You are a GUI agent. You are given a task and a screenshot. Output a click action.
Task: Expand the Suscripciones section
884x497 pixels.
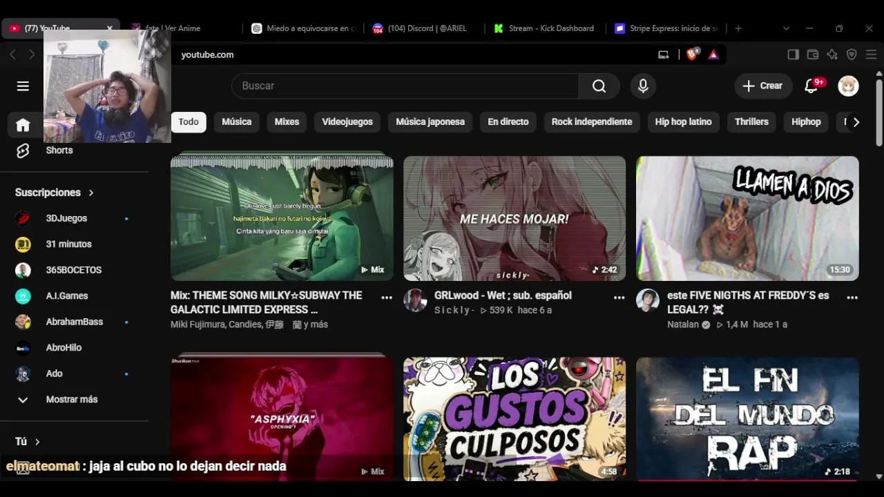55,193
